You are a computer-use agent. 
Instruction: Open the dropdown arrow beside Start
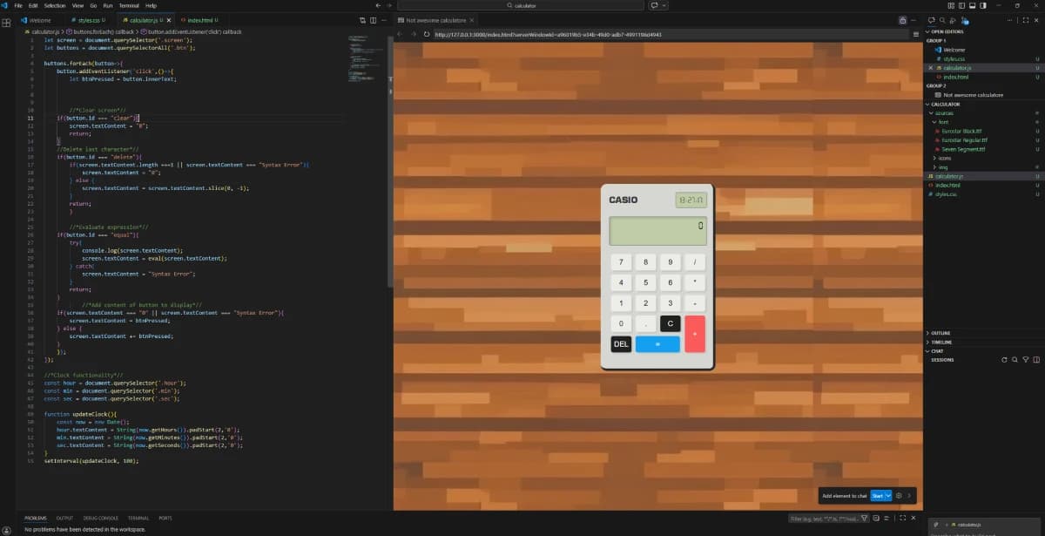pos(888,496)
